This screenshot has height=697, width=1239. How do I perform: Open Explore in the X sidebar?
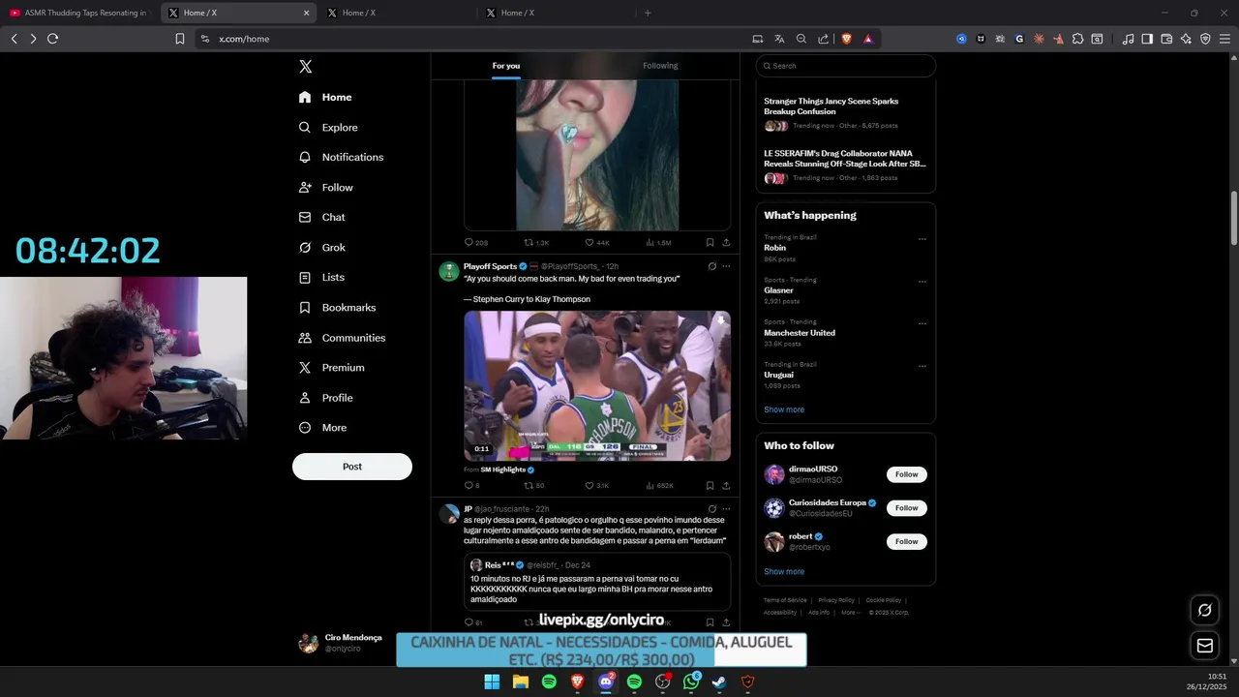(328, 127)
